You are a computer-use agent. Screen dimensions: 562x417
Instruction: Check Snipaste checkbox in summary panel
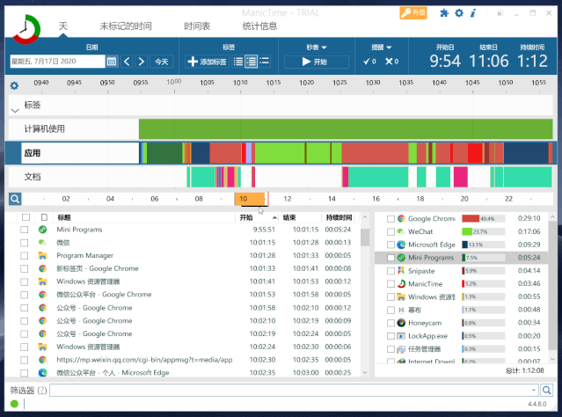click(390, 271)
